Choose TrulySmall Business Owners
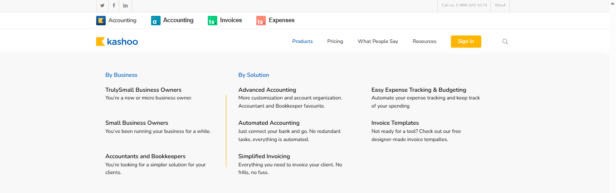616x193 pixels. point(143,90)
